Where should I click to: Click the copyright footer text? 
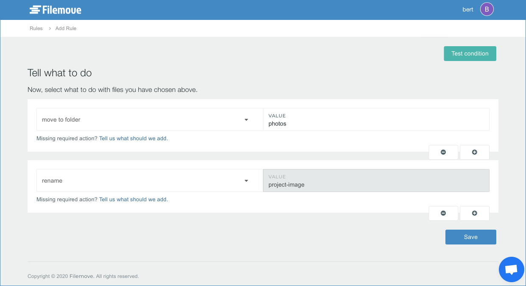[83, 276]
